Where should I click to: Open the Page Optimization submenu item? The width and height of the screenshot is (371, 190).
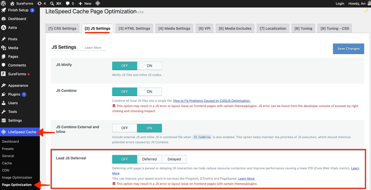click(17, 185)
